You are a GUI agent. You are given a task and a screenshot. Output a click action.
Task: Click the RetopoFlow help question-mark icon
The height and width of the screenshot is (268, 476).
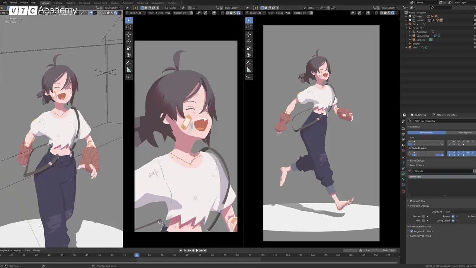pyautogui.click(x=192, y=13)
